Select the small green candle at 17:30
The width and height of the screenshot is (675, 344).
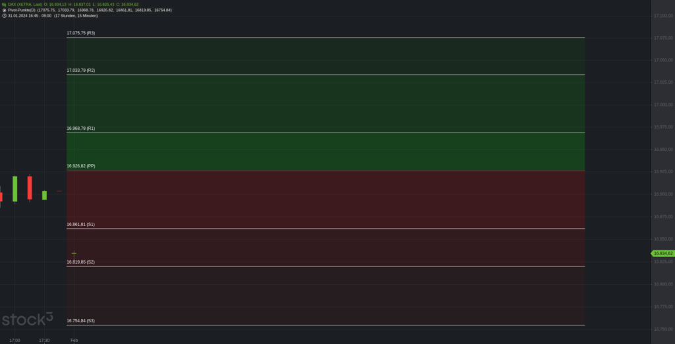[44, 195]
